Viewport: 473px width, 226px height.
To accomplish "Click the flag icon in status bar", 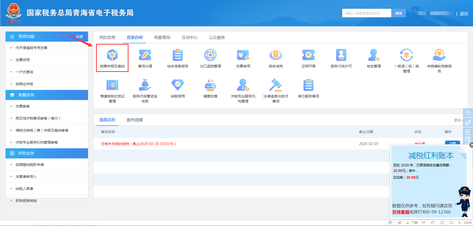I will (424, 223).
